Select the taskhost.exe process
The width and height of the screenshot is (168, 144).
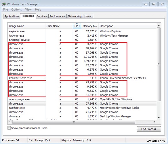point(82,108)
